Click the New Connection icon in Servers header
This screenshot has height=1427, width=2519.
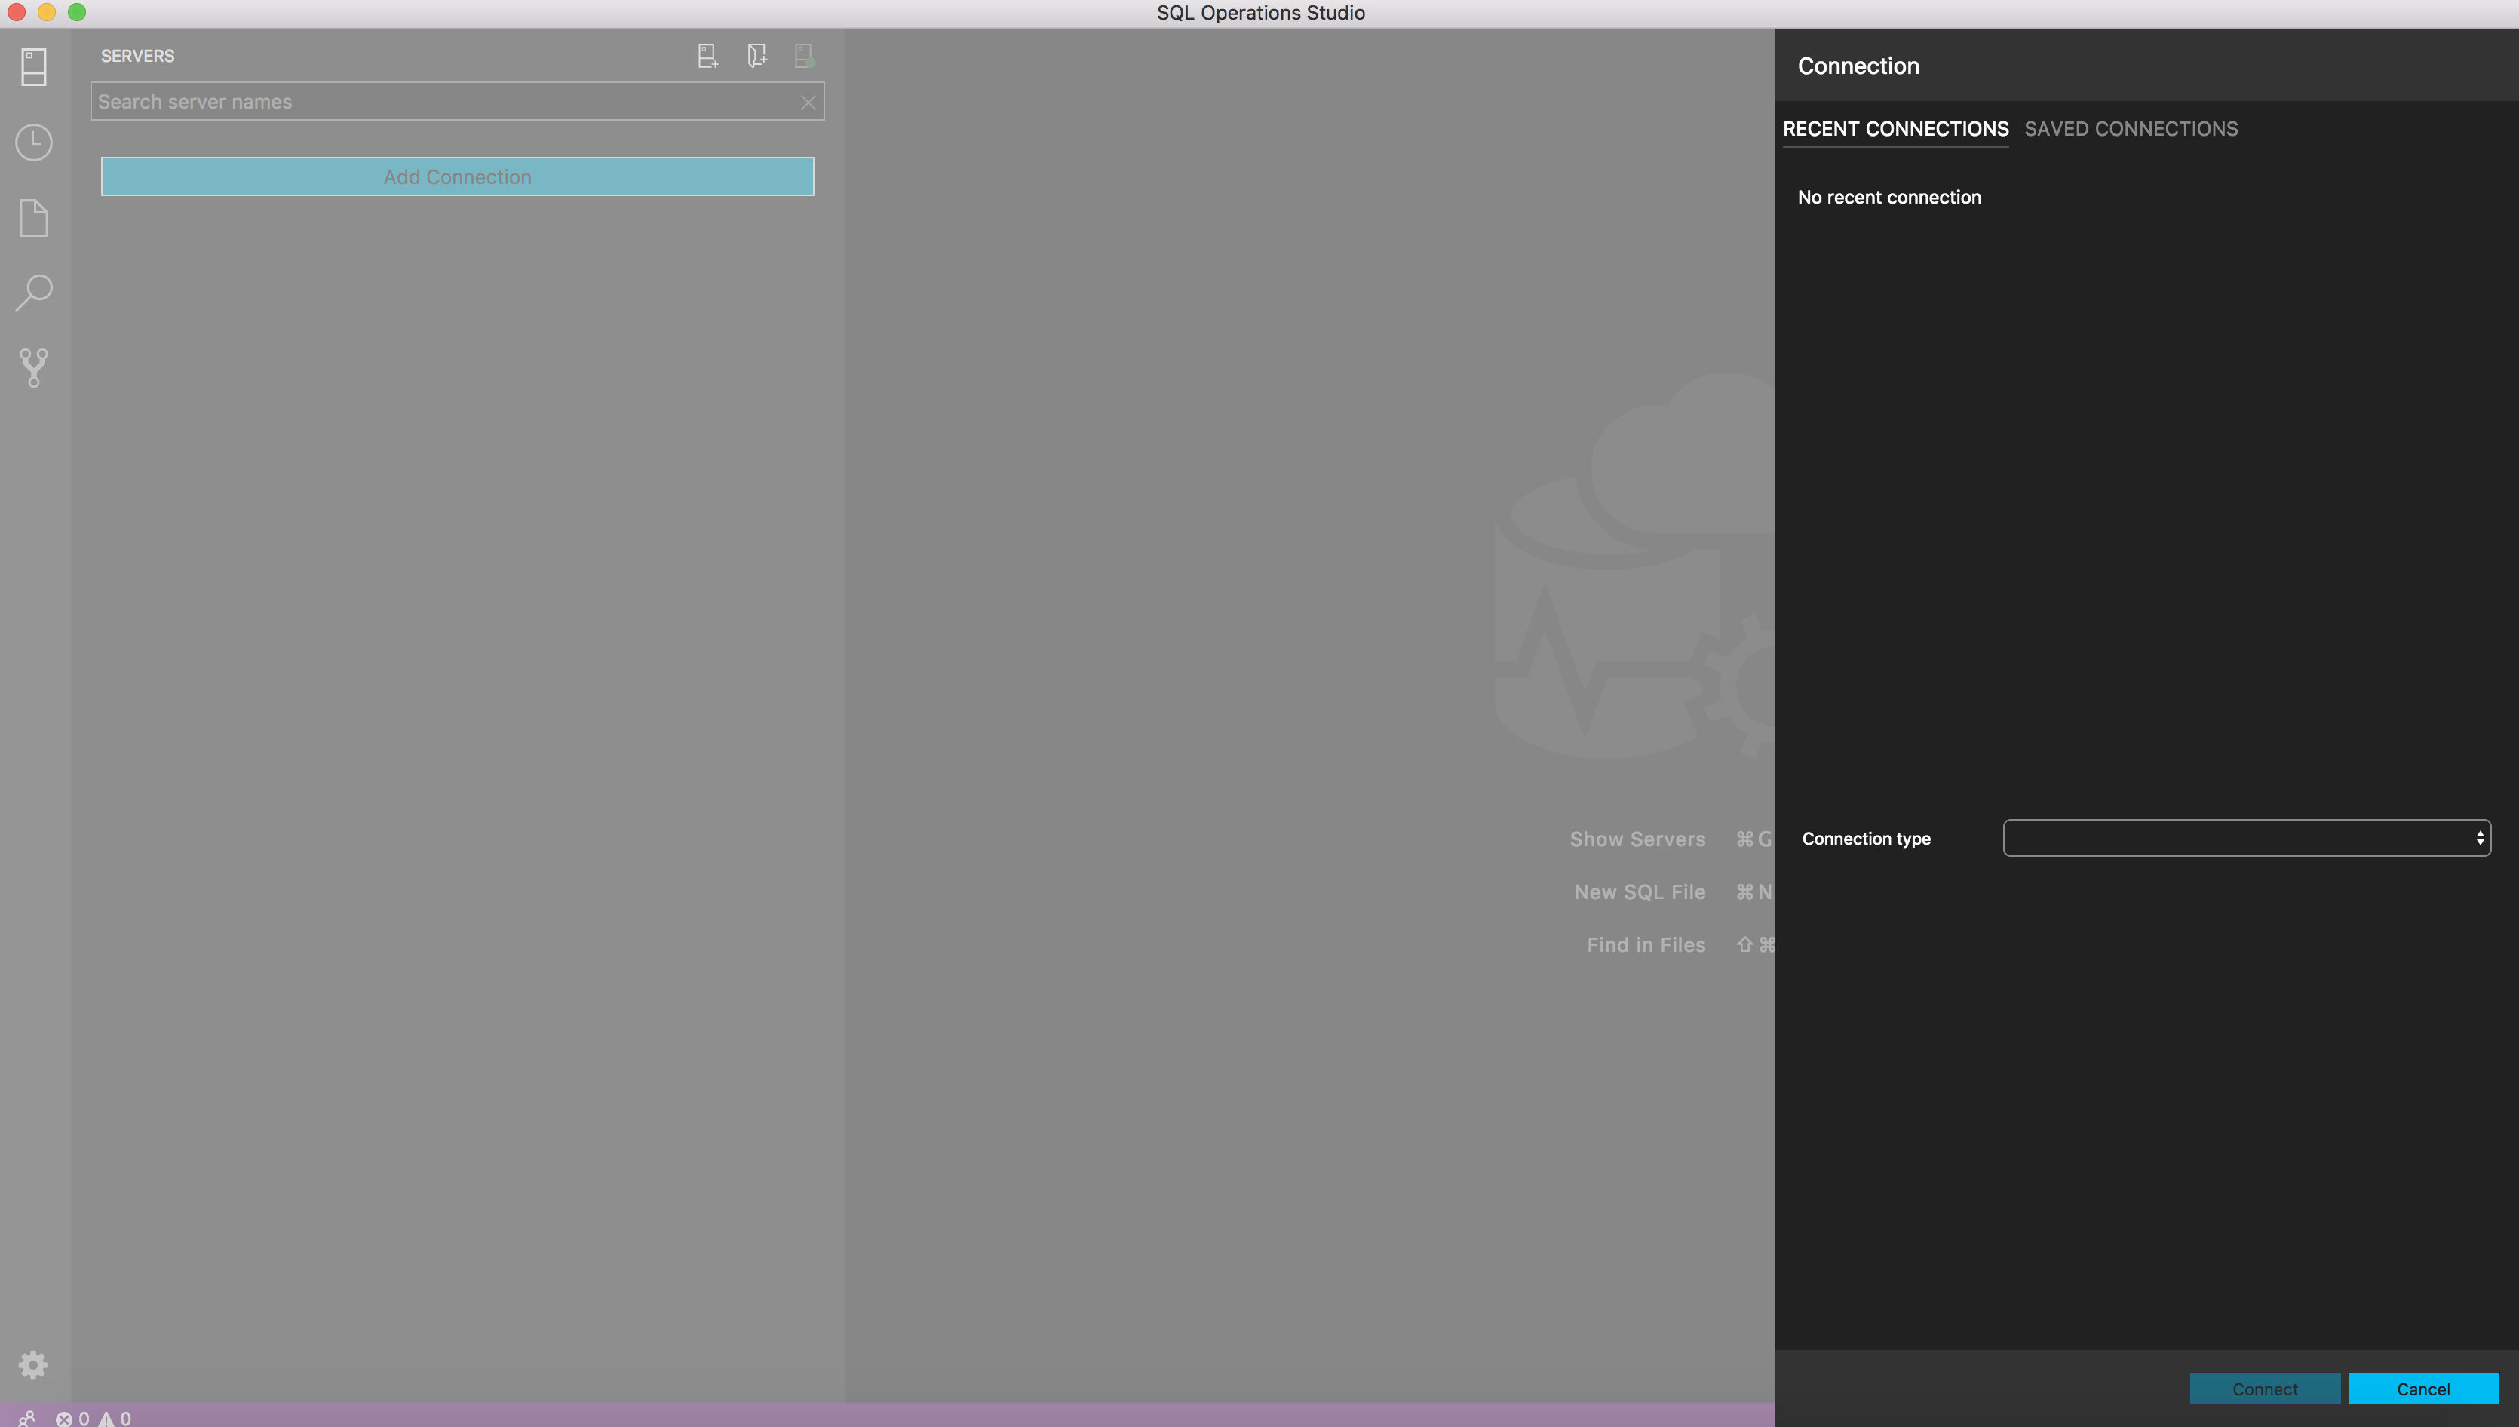pyautogui.click(x=707, y=56)
